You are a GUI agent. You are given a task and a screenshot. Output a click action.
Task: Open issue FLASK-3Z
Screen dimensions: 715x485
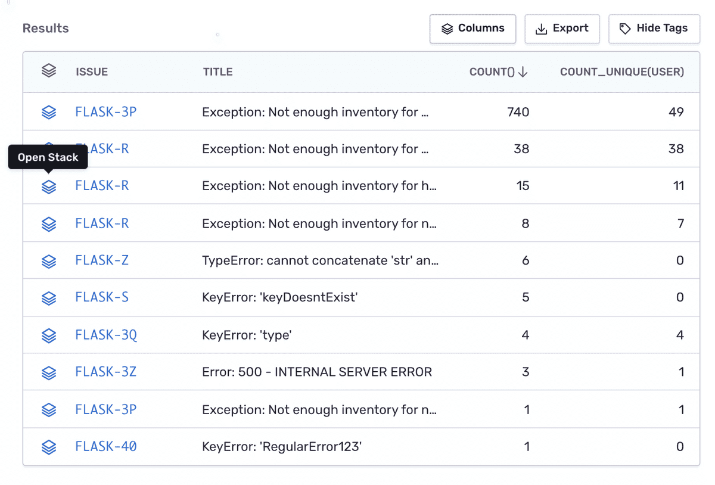[106, 372]
